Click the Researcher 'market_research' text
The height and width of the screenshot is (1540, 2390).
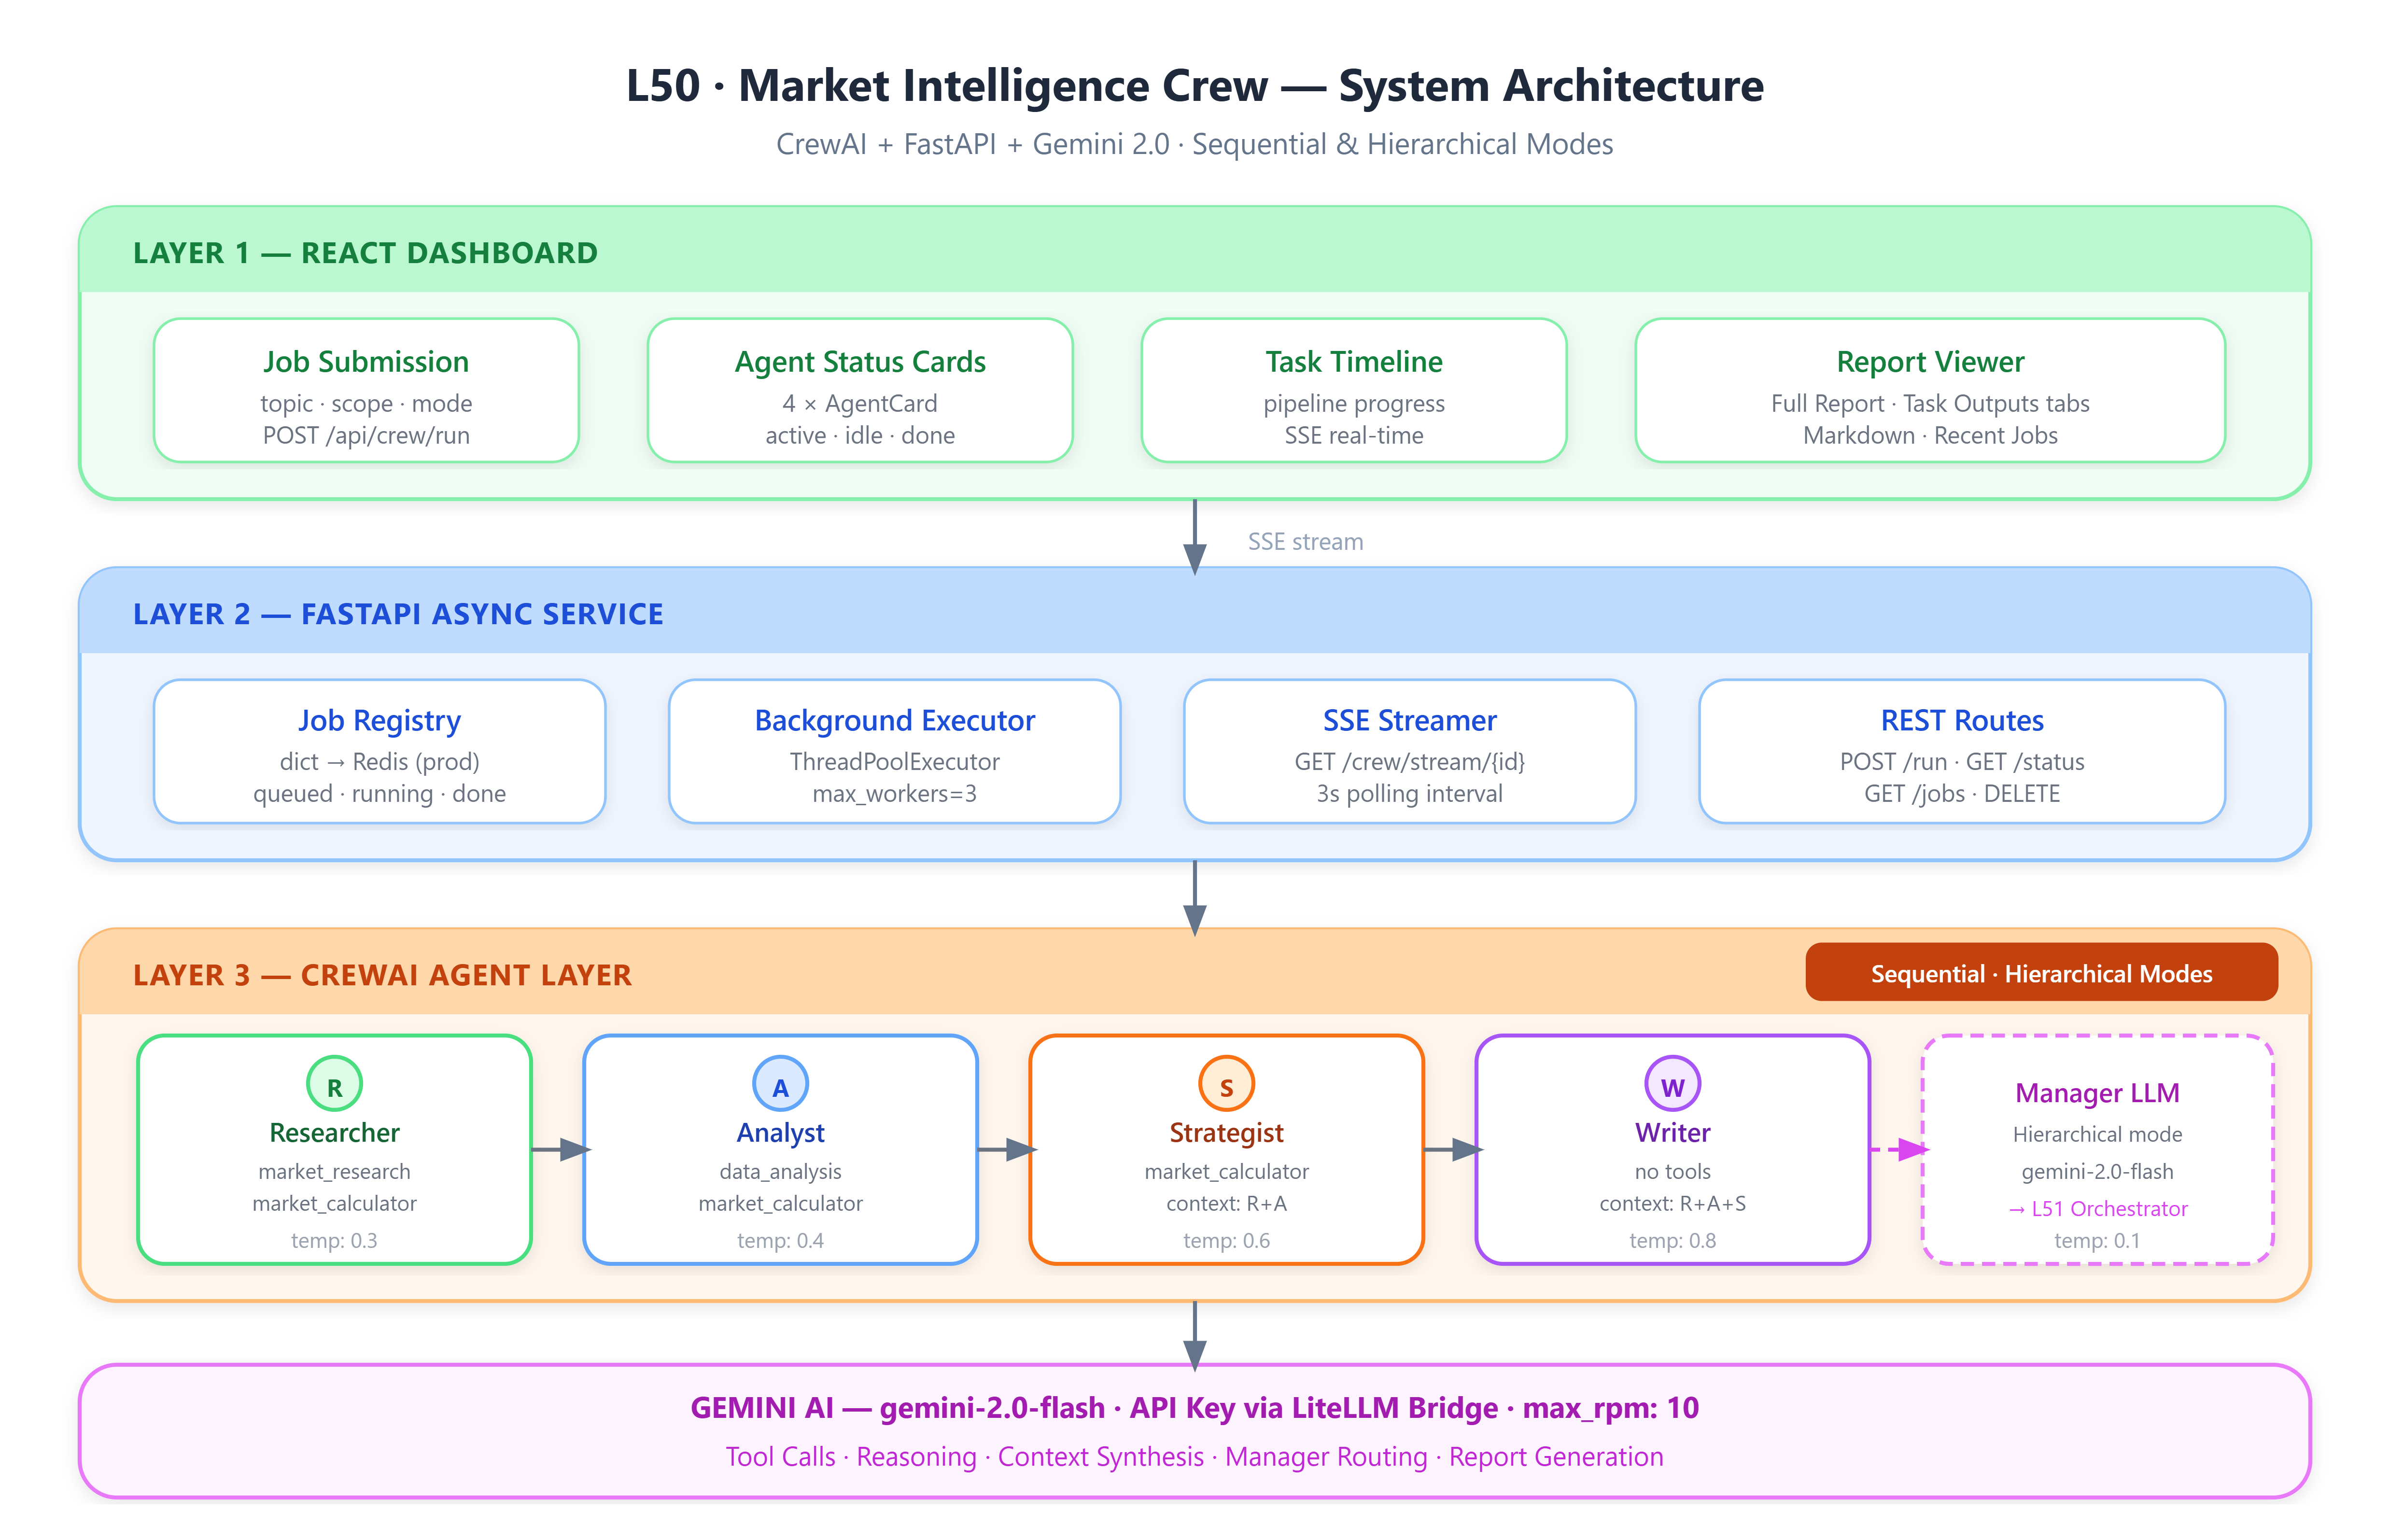click(334, 1172)
